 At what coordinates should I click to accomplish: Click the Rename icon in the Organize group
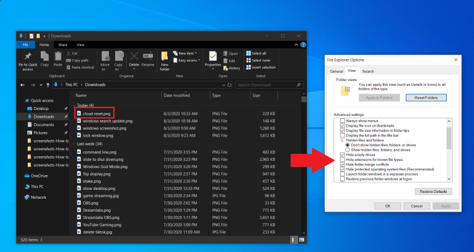pyautogui.click(x=148, y=57)
